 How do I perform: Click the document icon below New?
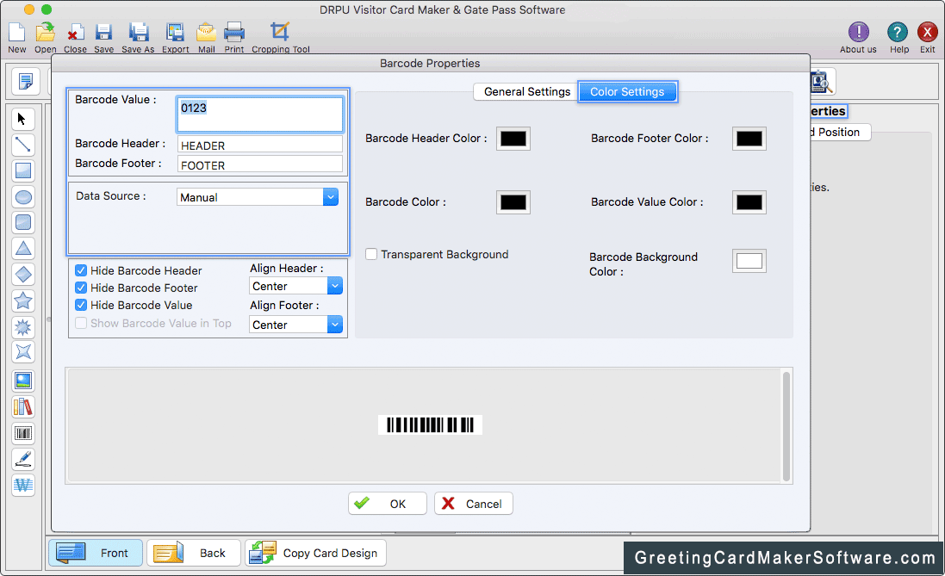click(25, 81)
